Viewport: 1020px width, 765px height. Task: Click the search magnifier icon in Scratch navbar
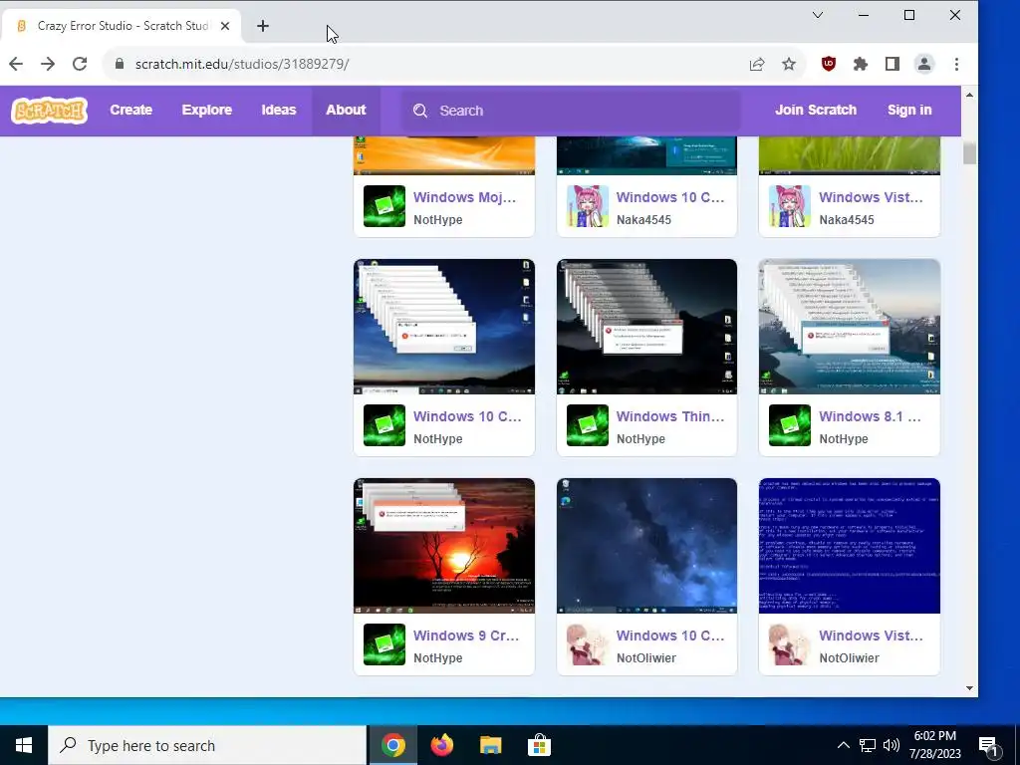click(x=420, y=111)
